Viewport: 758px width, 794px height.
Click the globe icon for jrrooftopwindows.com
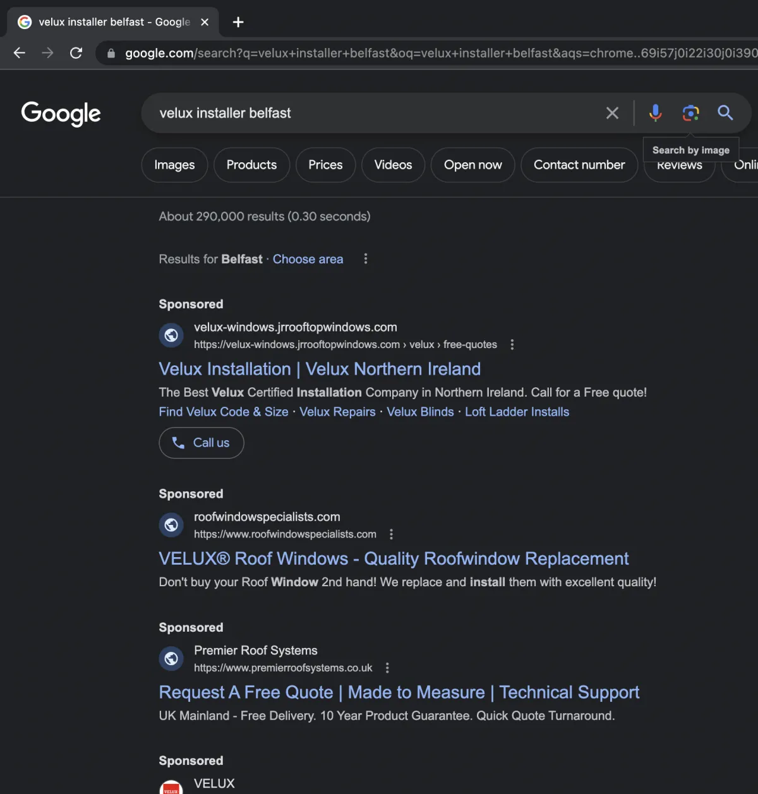[x=171, y=335]
